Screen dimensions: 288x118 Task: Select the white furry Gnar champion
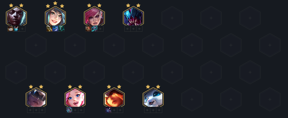[153, 97]
